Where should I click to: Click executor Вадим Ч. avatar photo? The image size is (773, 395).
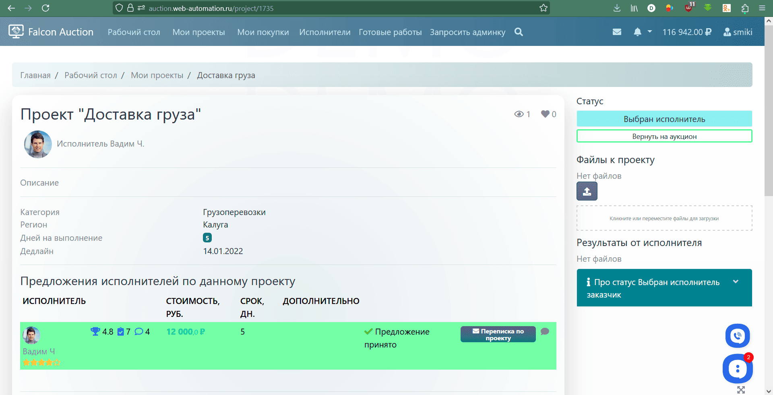38,144
